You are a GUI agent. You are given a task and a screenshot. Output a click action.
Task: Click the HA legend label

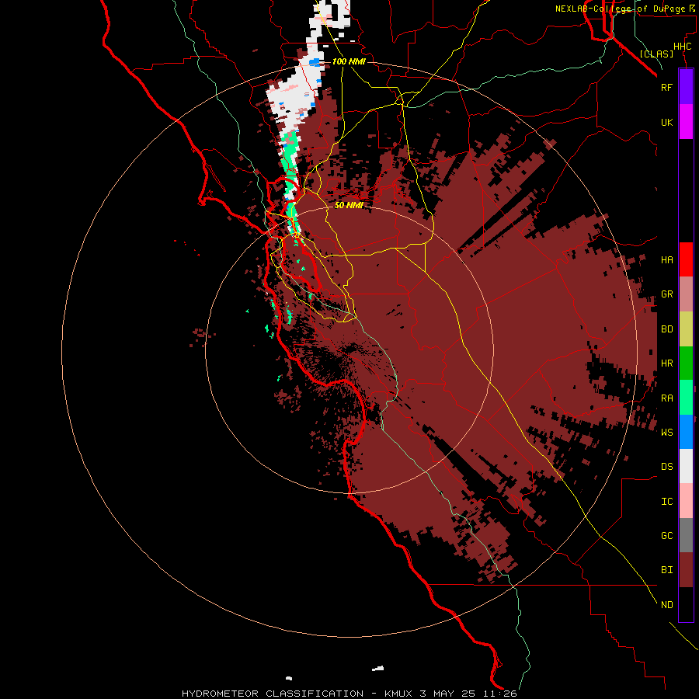666,260
